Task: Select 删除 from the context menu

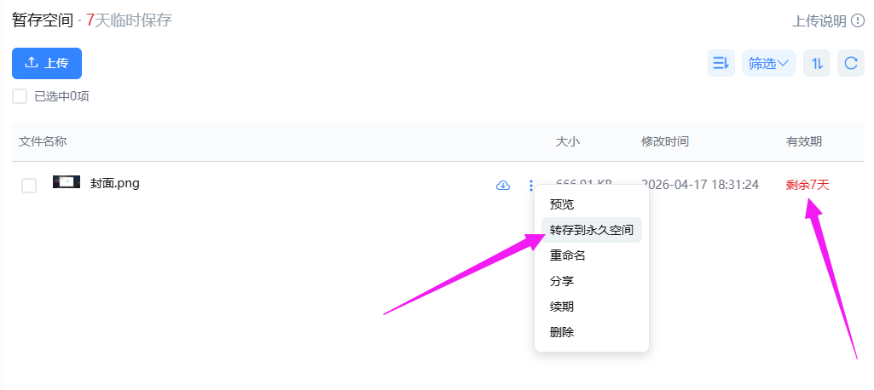Action: pos(562,332)
